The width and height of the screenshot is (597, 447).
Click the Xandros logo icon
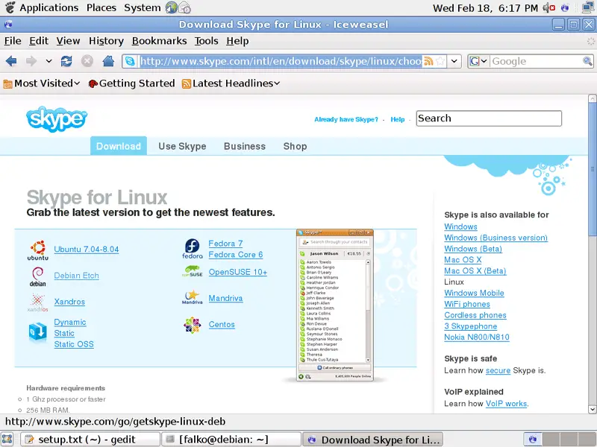[x=38, y=302]
